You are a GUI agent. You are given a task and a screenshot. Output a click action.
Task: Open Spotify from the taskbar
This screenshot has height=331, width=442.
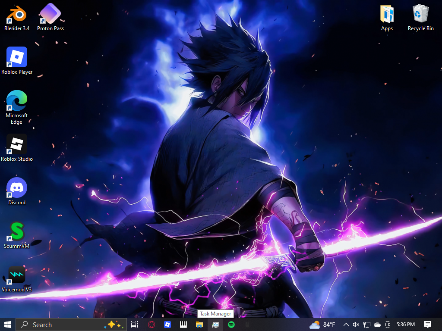[x=231, y=325]
